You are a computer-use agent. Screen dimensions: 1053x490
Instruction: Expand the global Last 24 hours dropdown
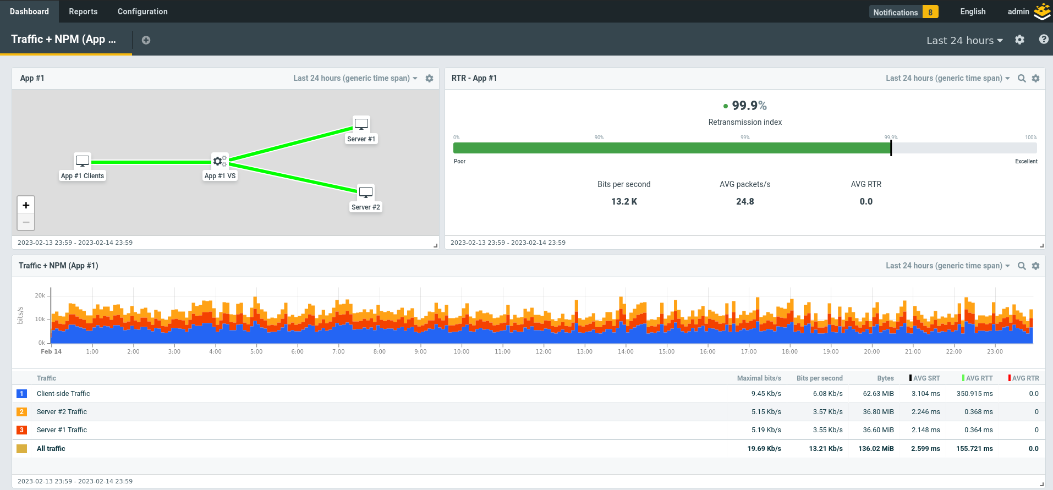964,41
